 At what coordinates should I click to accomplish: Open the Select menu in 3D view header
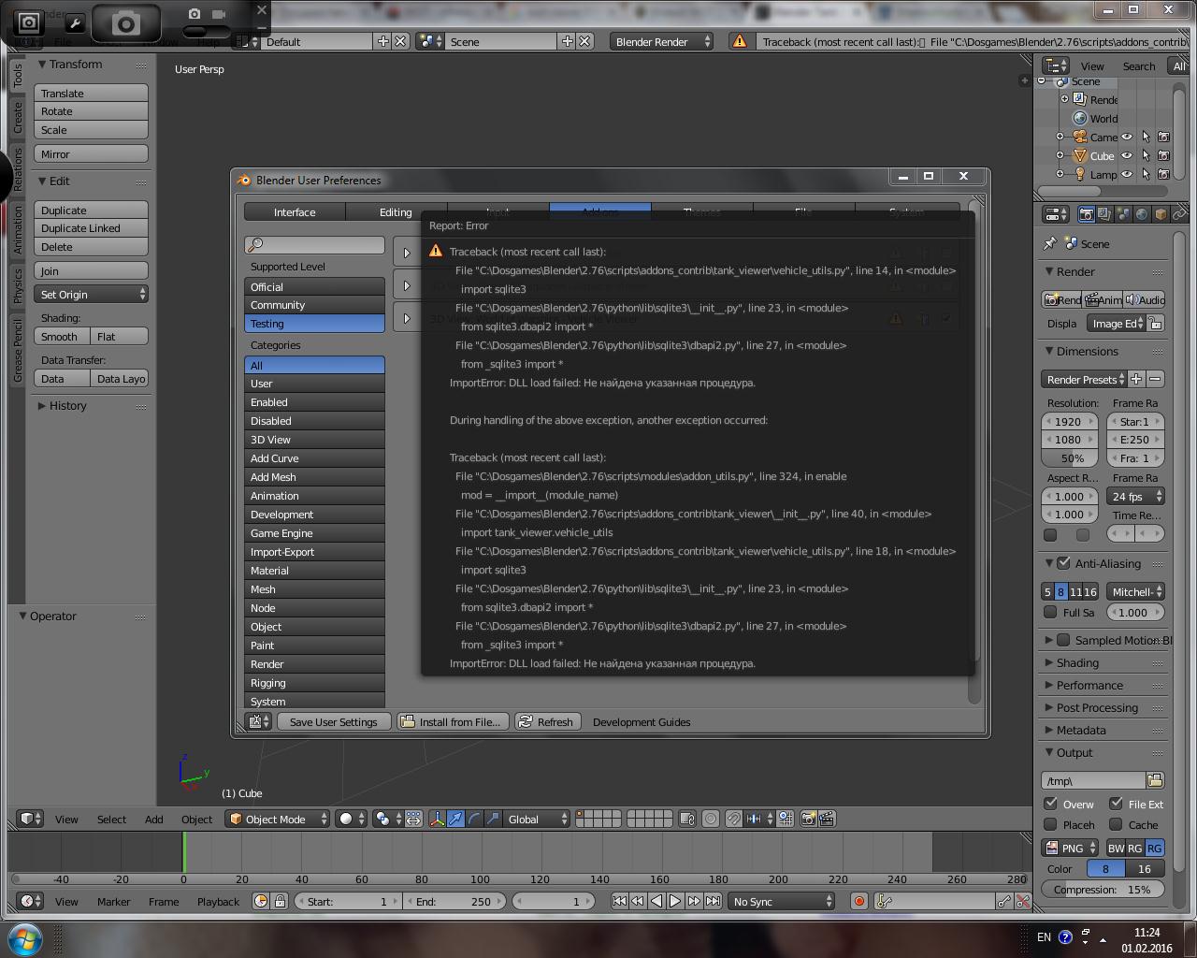tap(111, 819)
